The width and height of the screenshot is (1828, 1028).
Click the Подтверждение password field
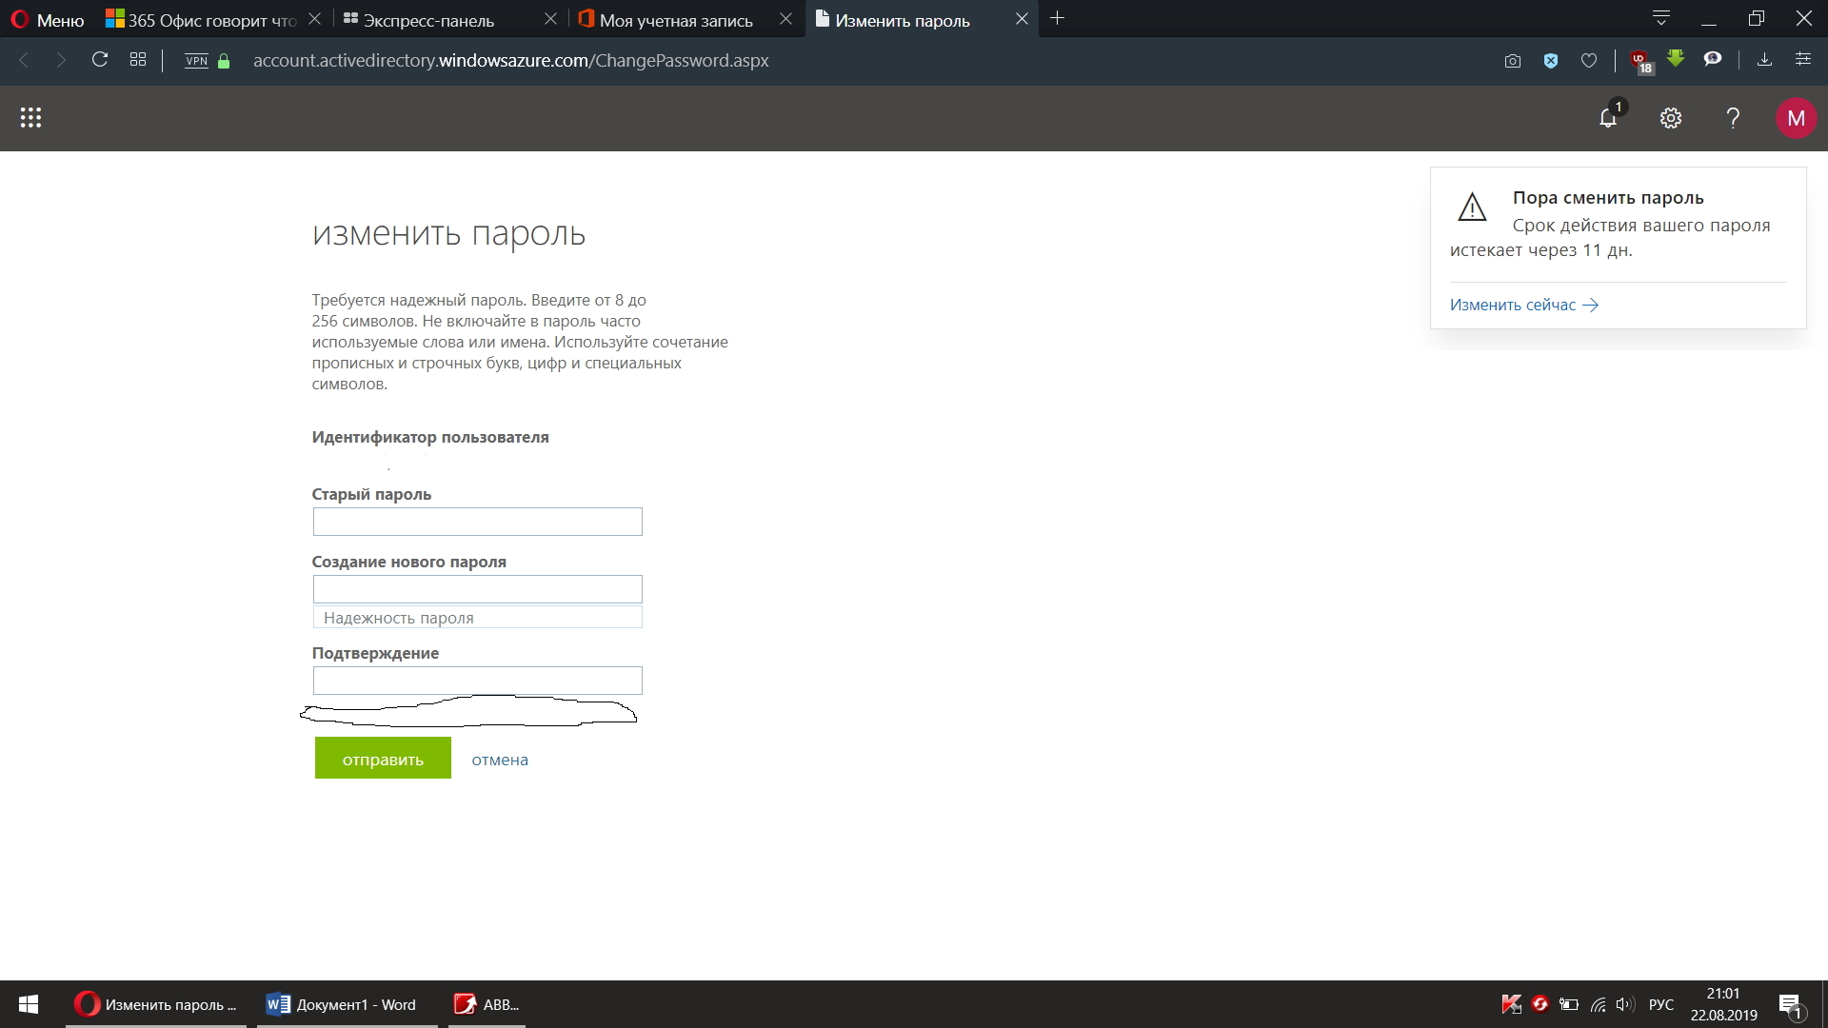pyautogui.click(x=477, y=681)
